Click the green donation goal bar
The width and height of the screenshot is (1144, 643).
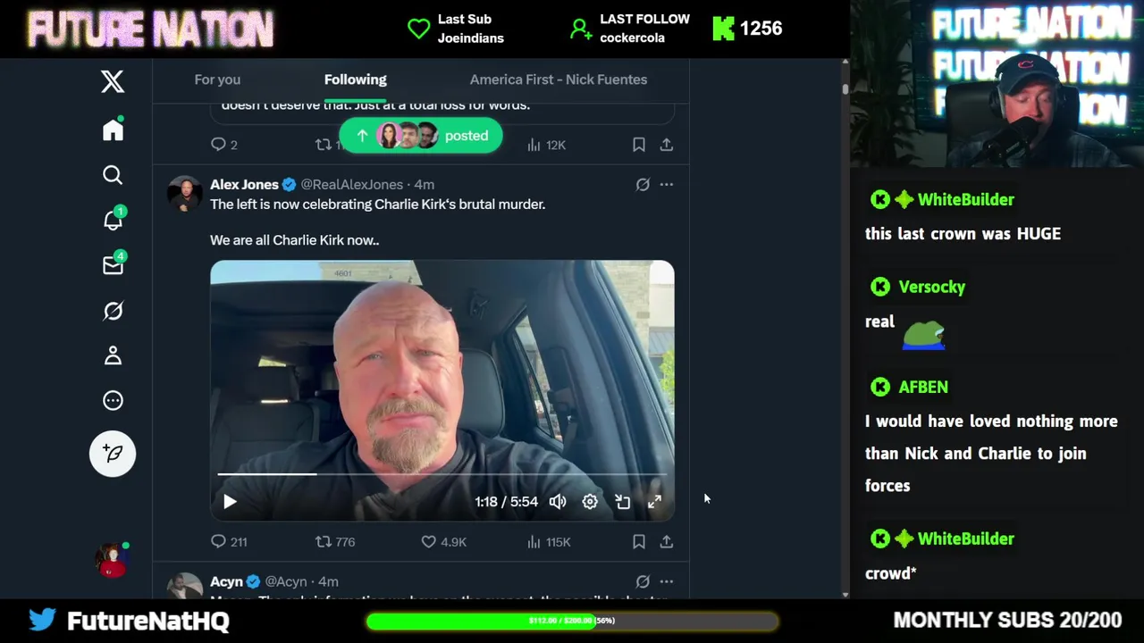[x=572, y=621]
